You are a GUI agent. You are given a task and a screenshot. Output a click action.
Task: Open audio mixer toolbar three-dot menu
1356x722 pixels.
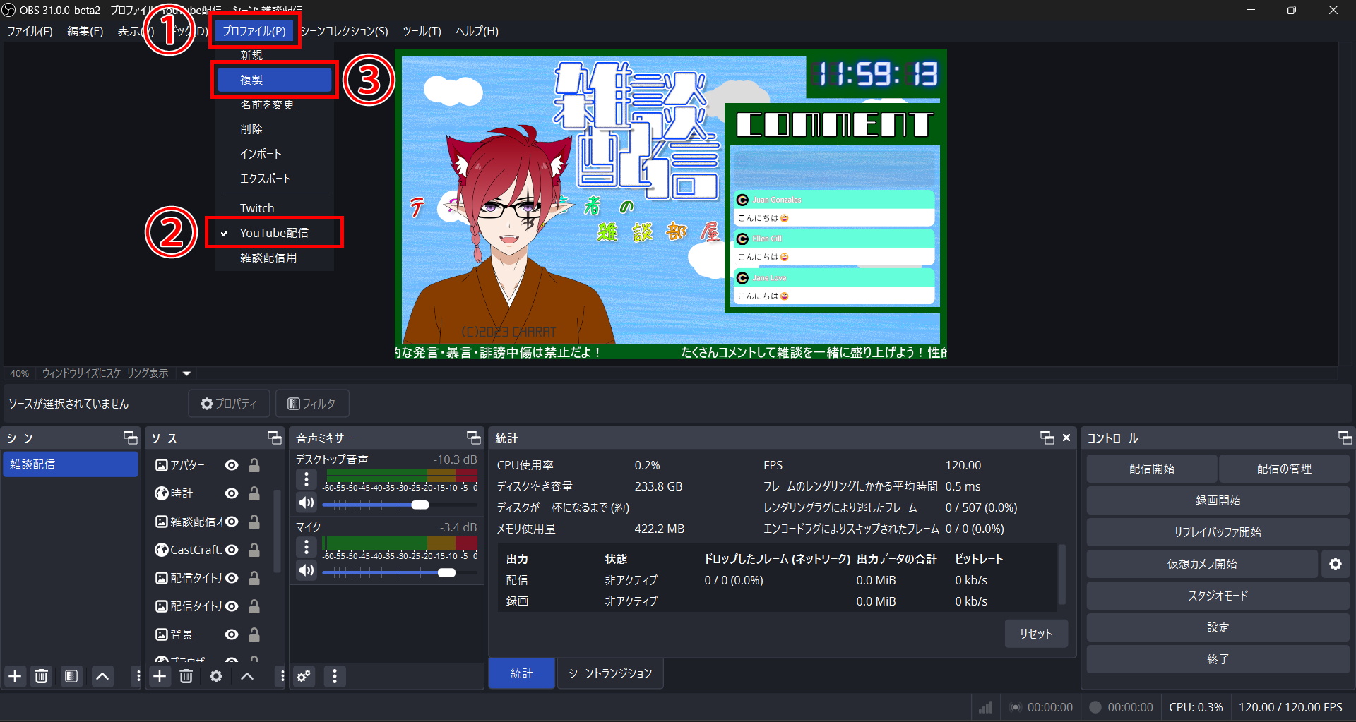click(335, 676)
